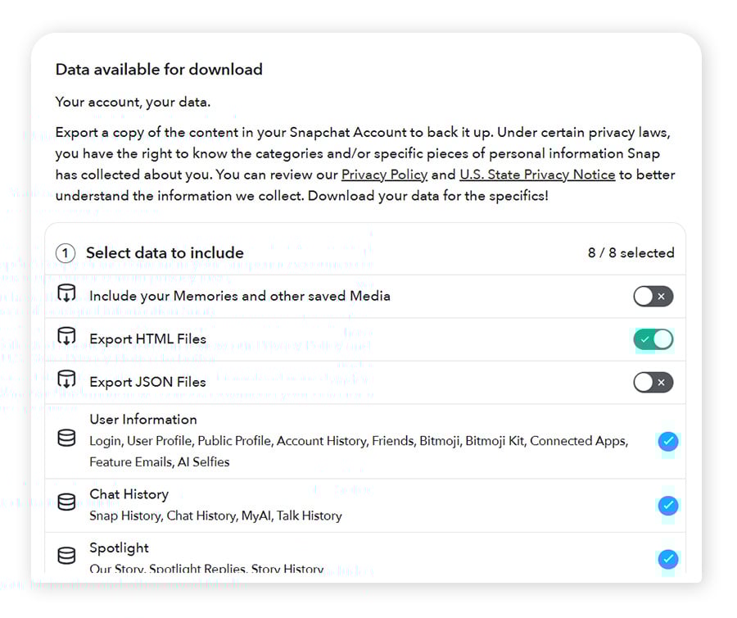Deselect the Spotlight data checkbox
737x618 pixels.
tap(668, 559)
